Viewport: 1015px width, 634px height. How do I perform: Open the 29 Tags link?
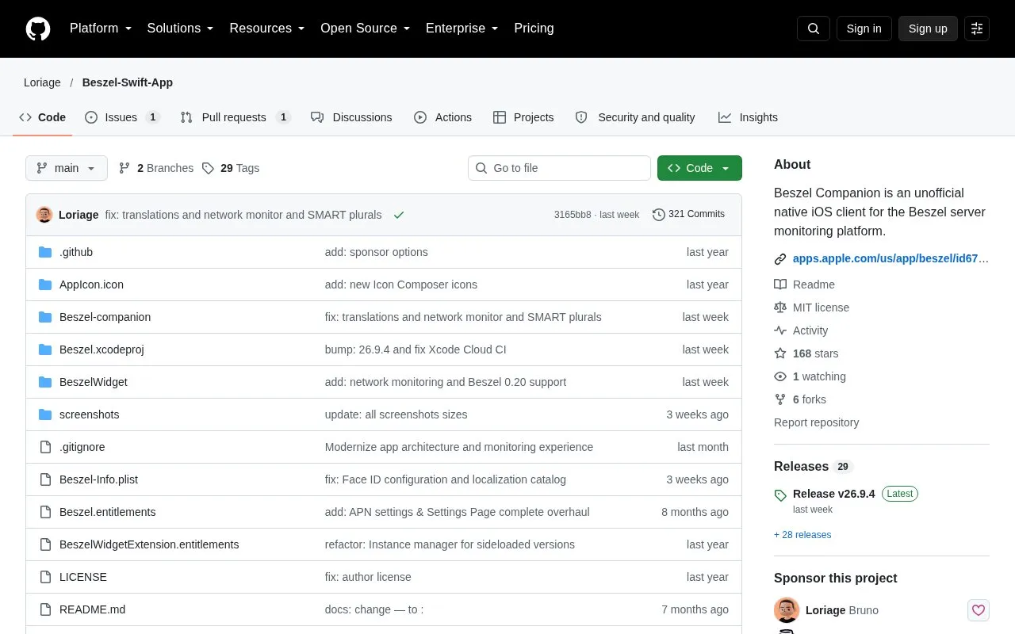[x=231, y=168]
